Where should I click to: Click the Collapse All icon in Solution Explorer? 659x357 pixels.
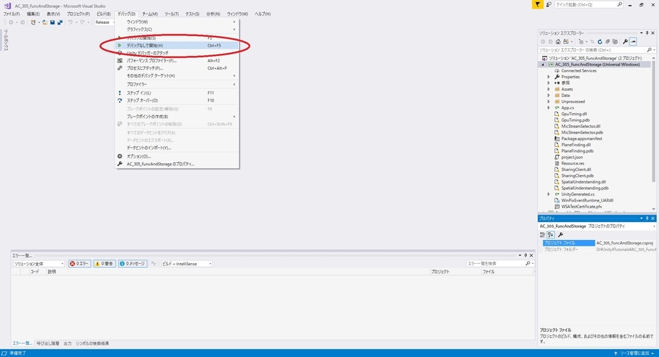pos(608,42)
